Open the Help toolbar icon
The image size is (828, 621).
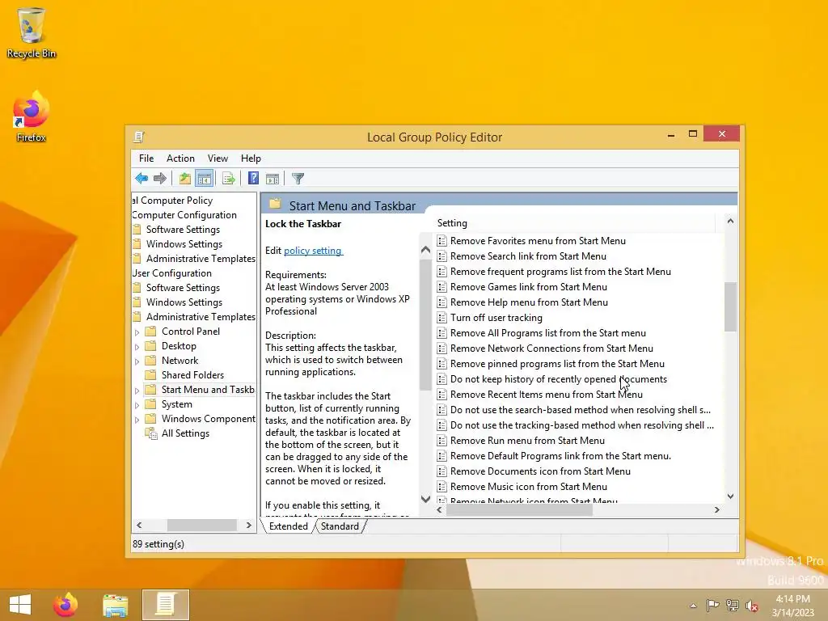point(253,179)
